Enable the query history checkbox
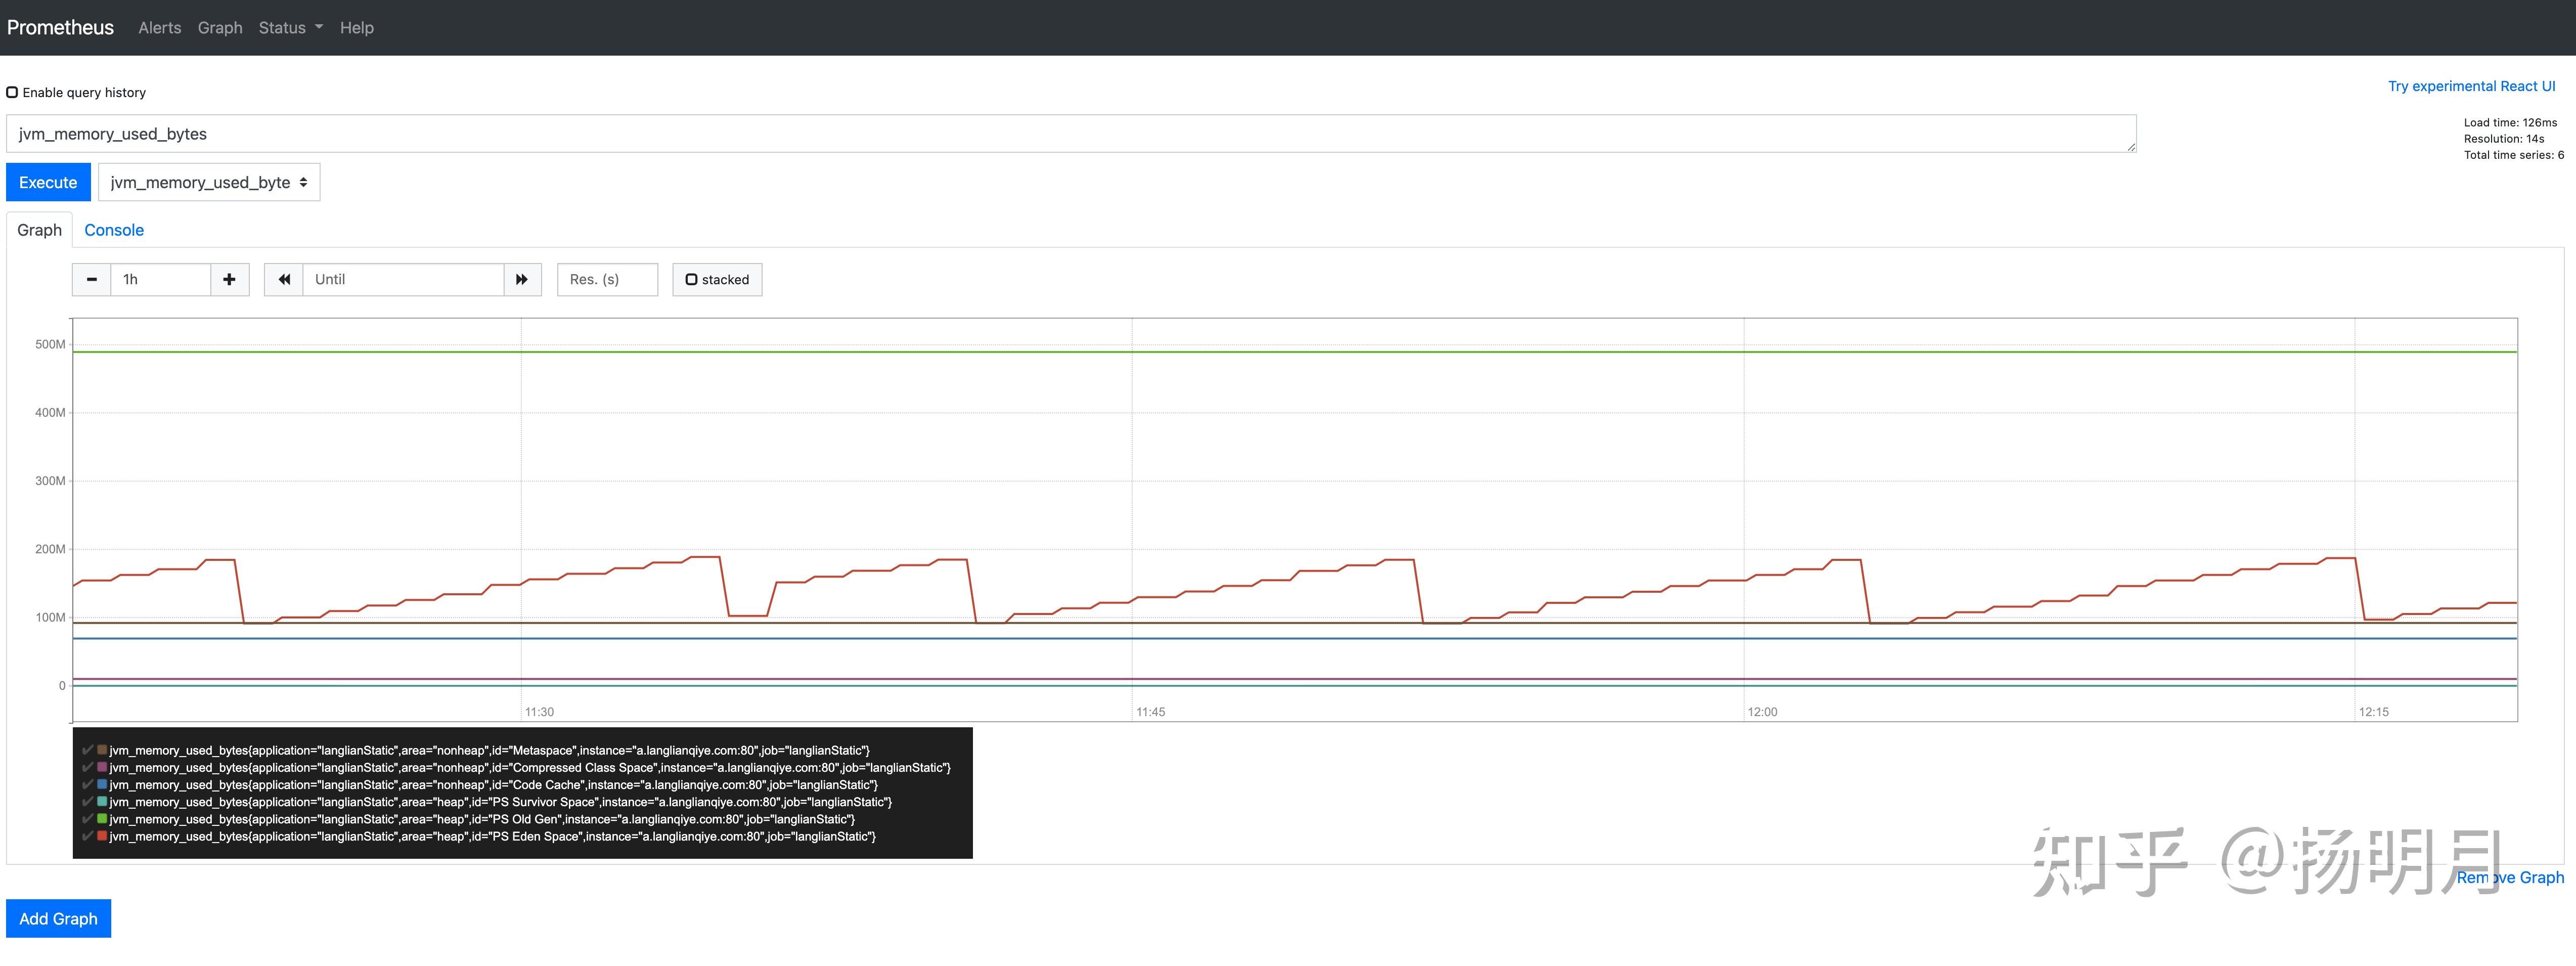Screen dimensions: 2576x966 (x=12, y=91)
